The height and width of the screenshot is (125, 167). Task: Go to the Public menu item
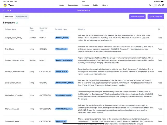(x=96, y=5)
